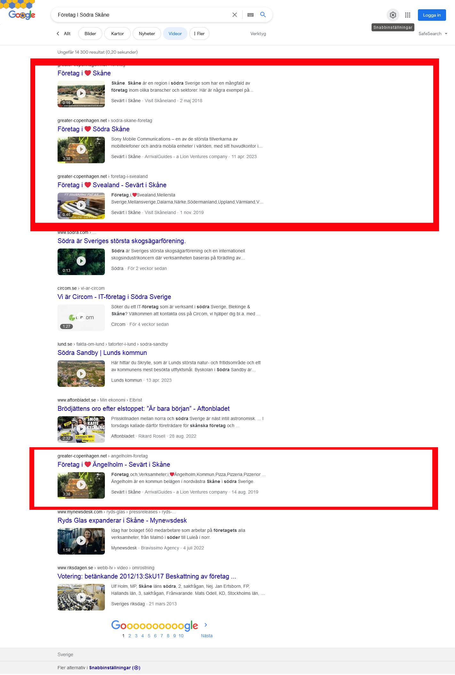Play the Företag i Södra Skåne thumbnail video

(x=81, y=150)
